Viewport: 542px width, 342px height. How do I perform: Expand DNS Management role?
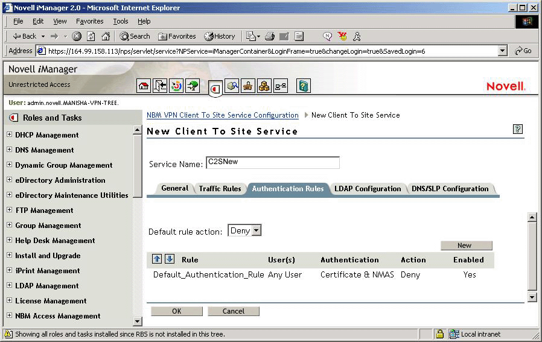tap(9, 150)
